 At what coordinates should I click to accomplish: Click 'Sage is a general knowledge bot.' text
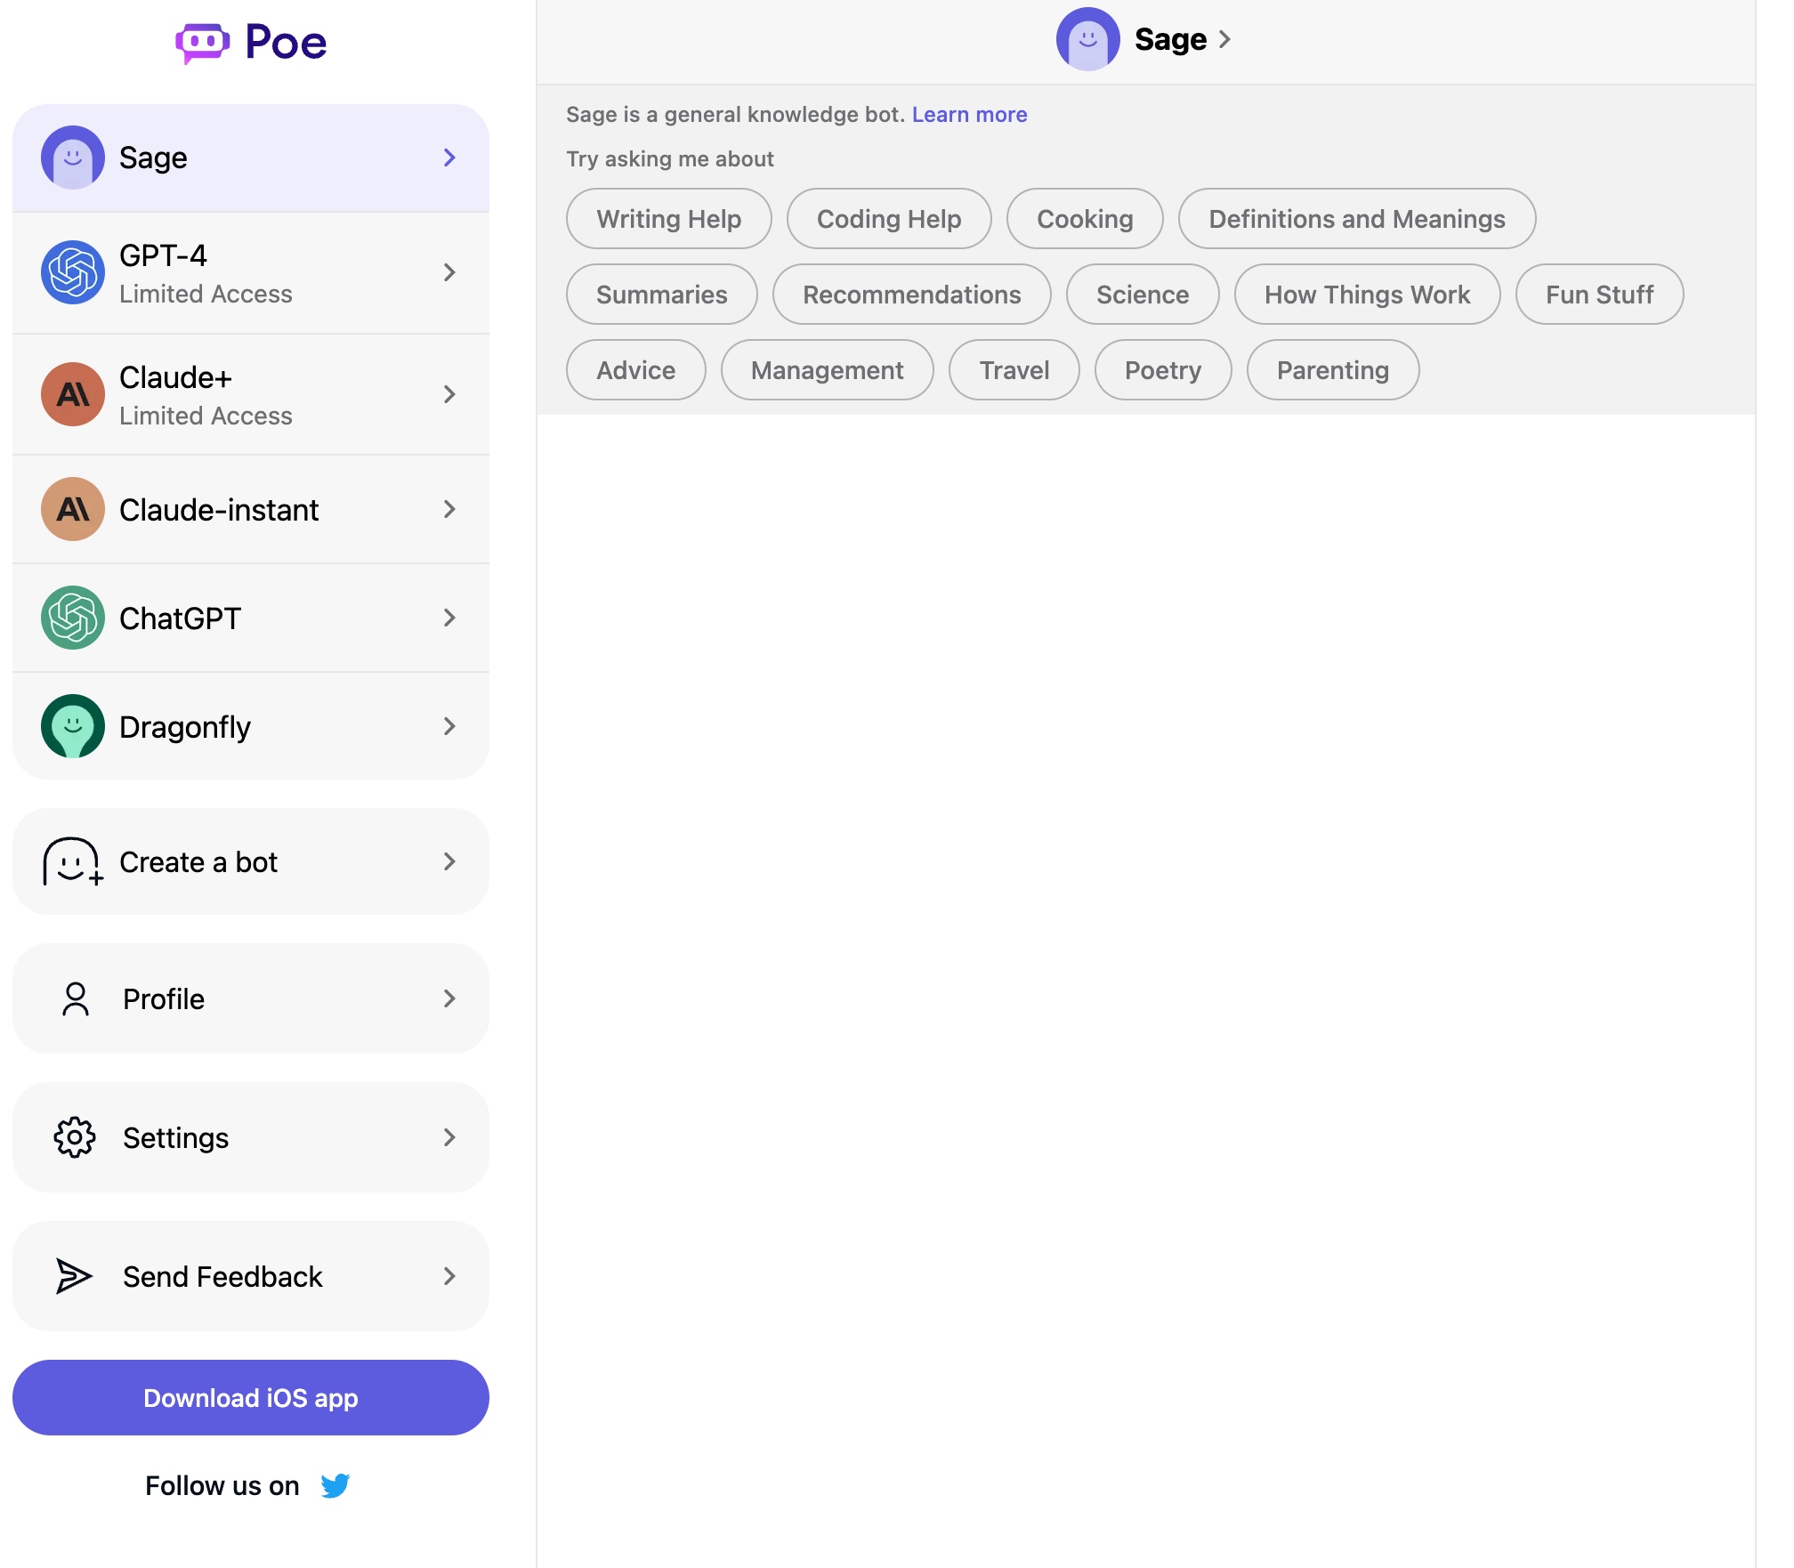coord(735,114)
